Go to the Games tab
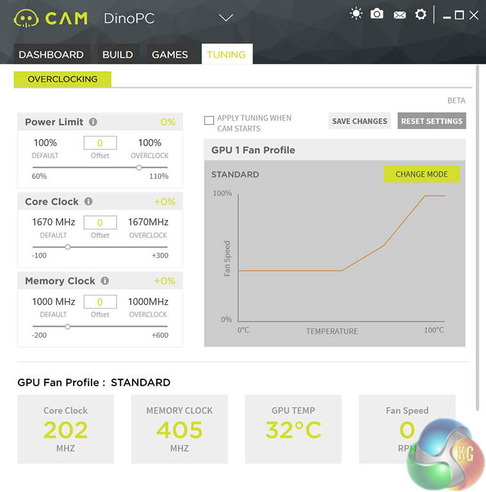Screen dimensions: 486x492 click(x=170, y=54)
